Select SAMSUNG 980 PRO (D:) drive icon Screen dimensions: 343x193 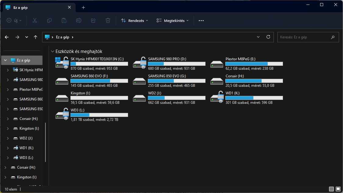pyautogui.click(x=140, y=63)
